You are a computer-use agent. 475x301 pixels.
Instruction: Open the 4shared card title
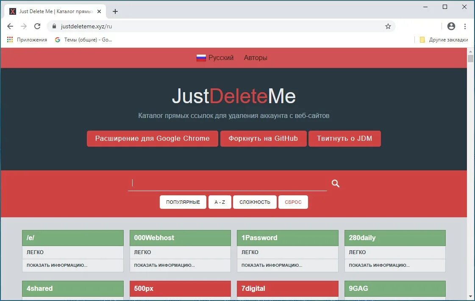73,289
